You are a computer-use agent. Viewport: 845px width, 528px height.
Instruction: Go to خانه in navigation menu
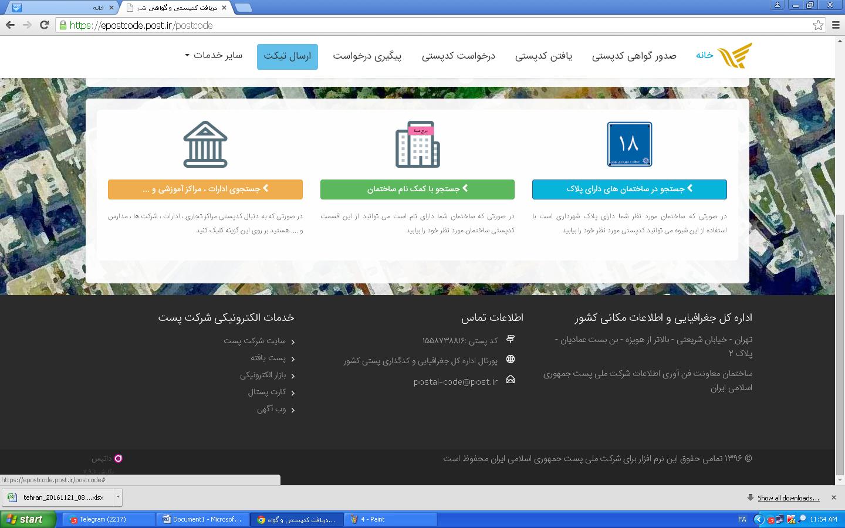pyautogui.click(x=705, y=55)
